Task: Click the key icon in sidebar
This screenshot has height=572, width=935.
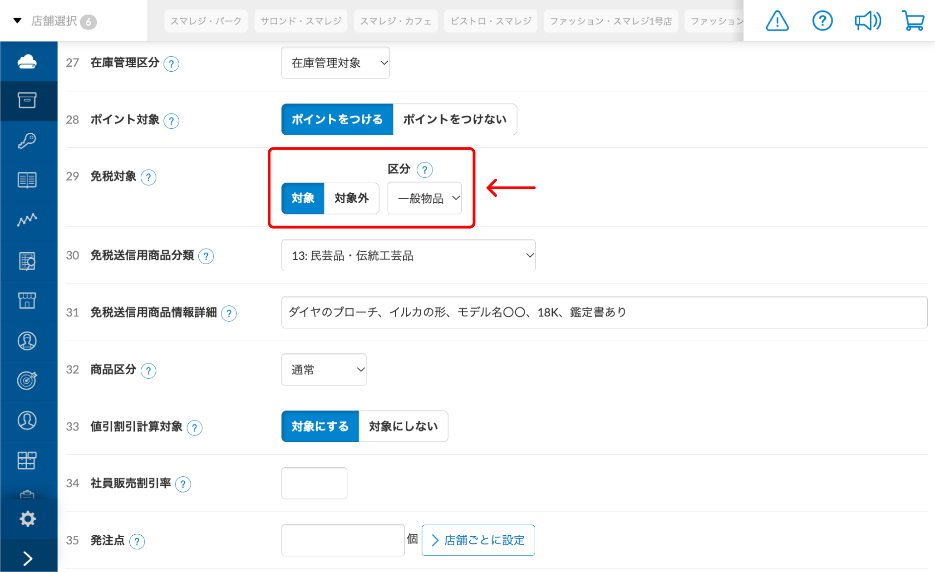Action: click(27, 141)
